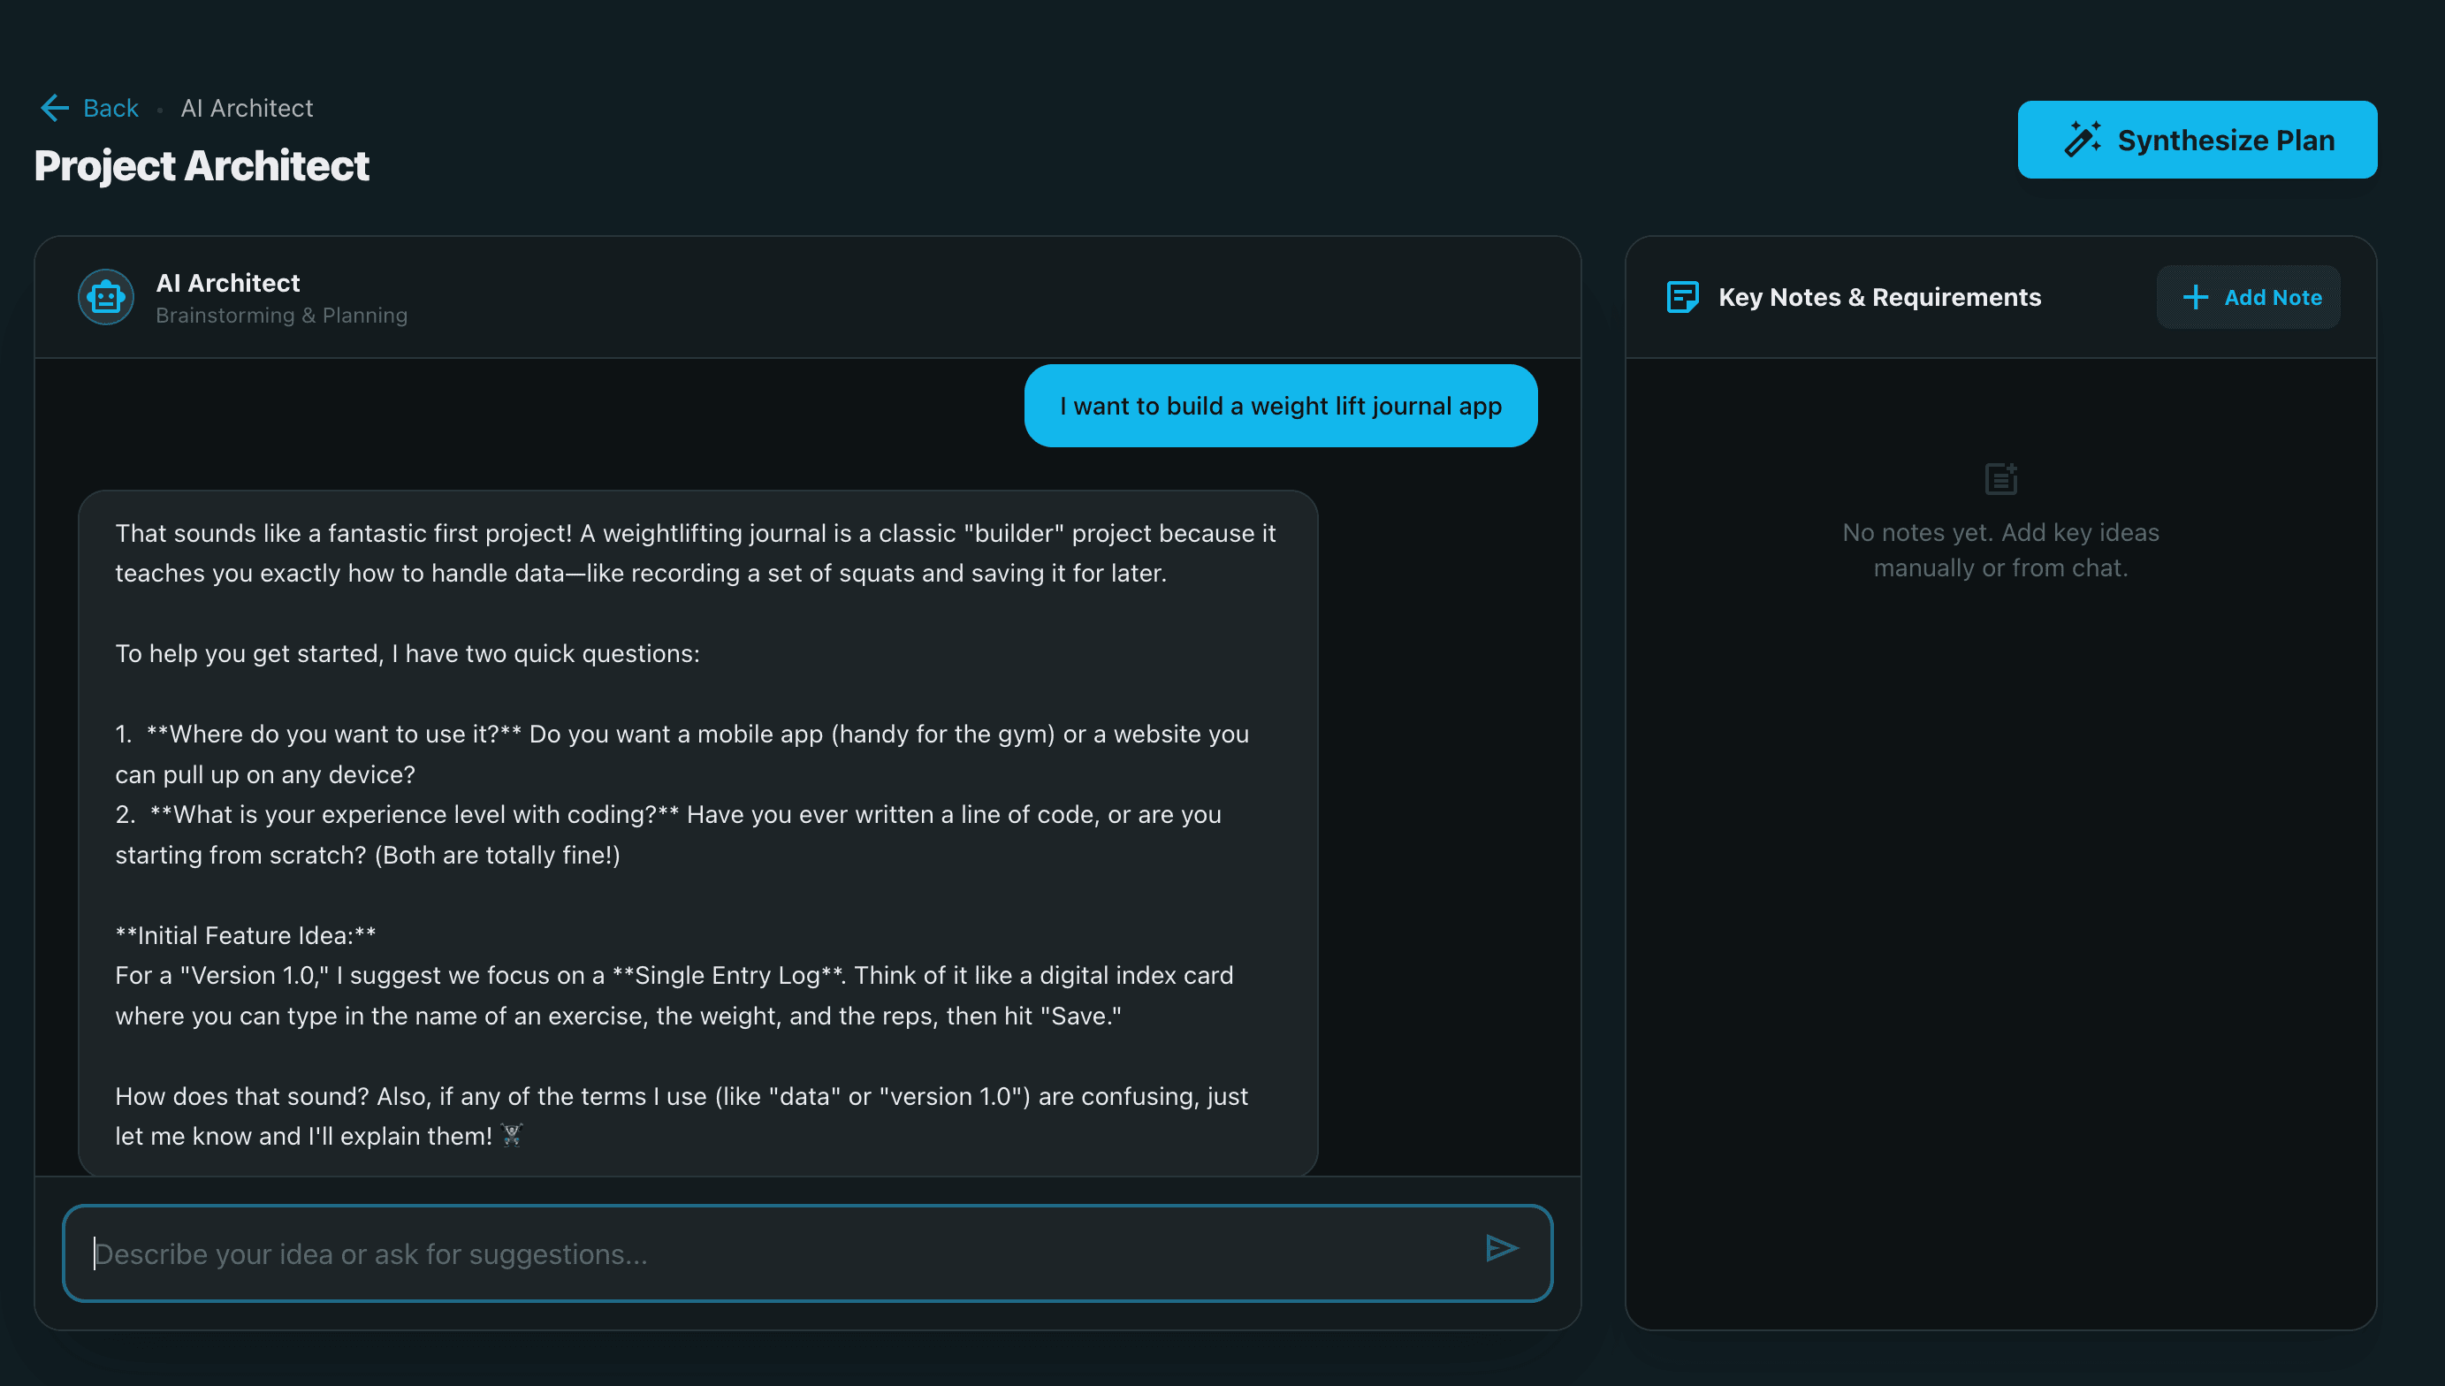Select the weight lift journal message bubble

click(x=1279, y=405)
